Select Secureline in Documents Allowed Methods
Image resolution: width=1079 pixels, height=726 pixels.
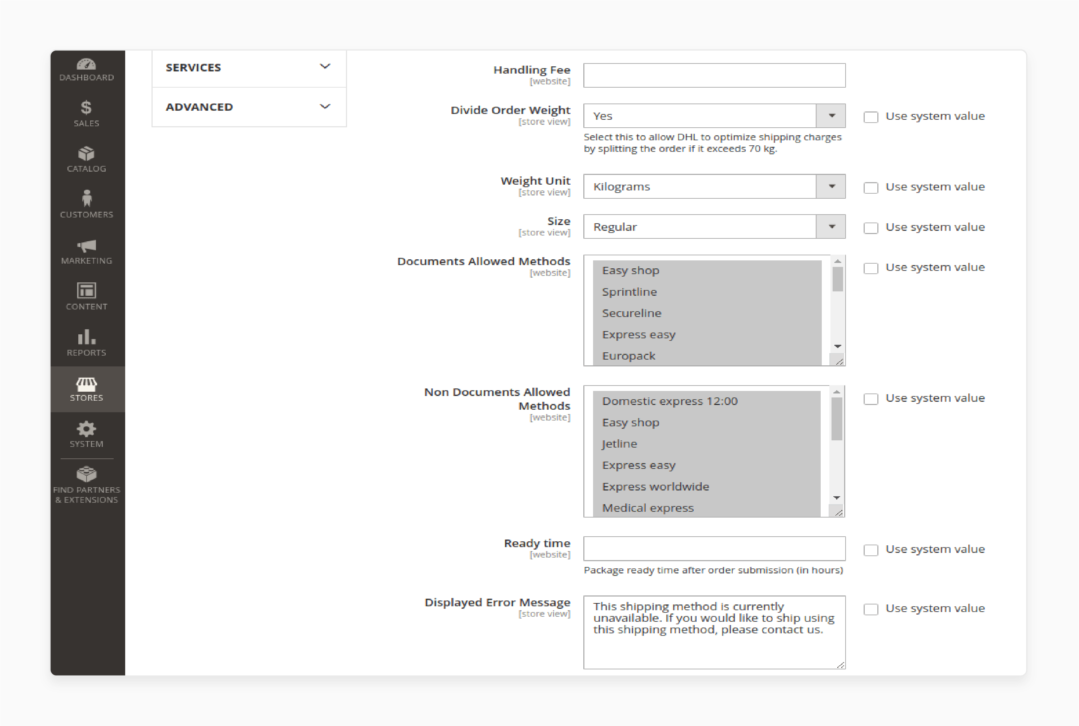707,313
